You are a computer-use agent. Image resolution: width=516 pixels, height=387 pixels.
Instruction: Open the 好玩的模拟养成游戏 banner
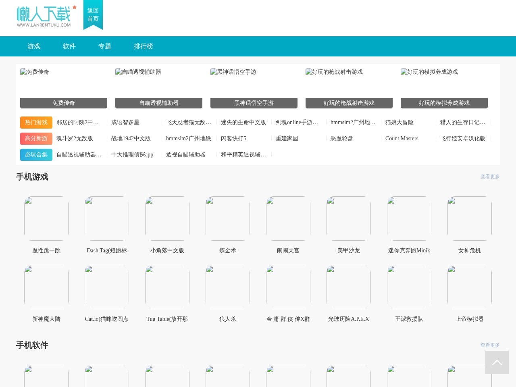coord(444,103)
